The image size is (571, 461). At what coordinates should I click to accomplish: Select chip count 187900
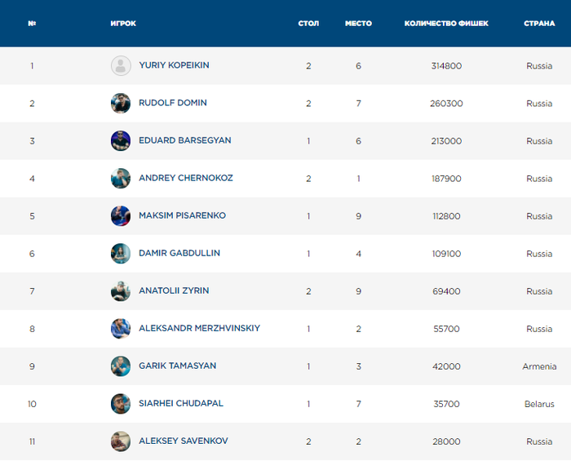[446, 179]
